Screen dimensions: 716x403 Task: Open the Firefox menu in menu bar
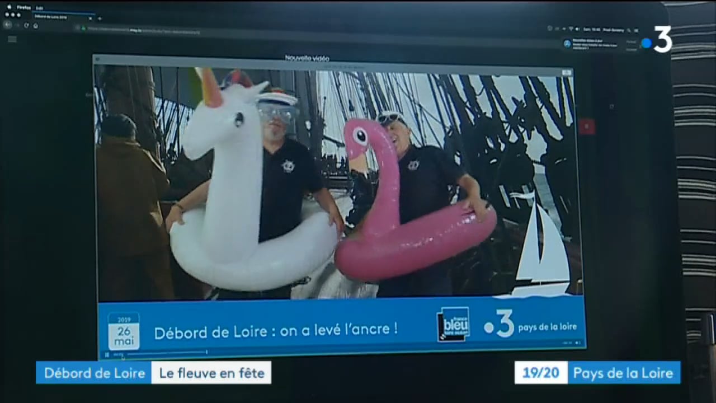[x=23, y=7]
